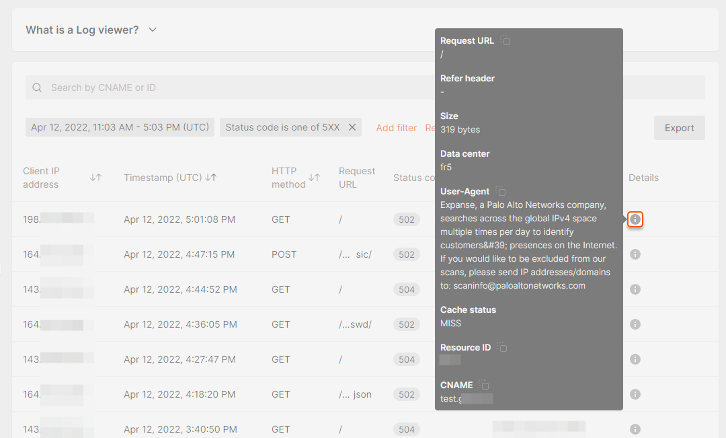Open details for the 3:40:50 PM request
Viewport: 726px width, 438px height.
[x=635, y=429]
